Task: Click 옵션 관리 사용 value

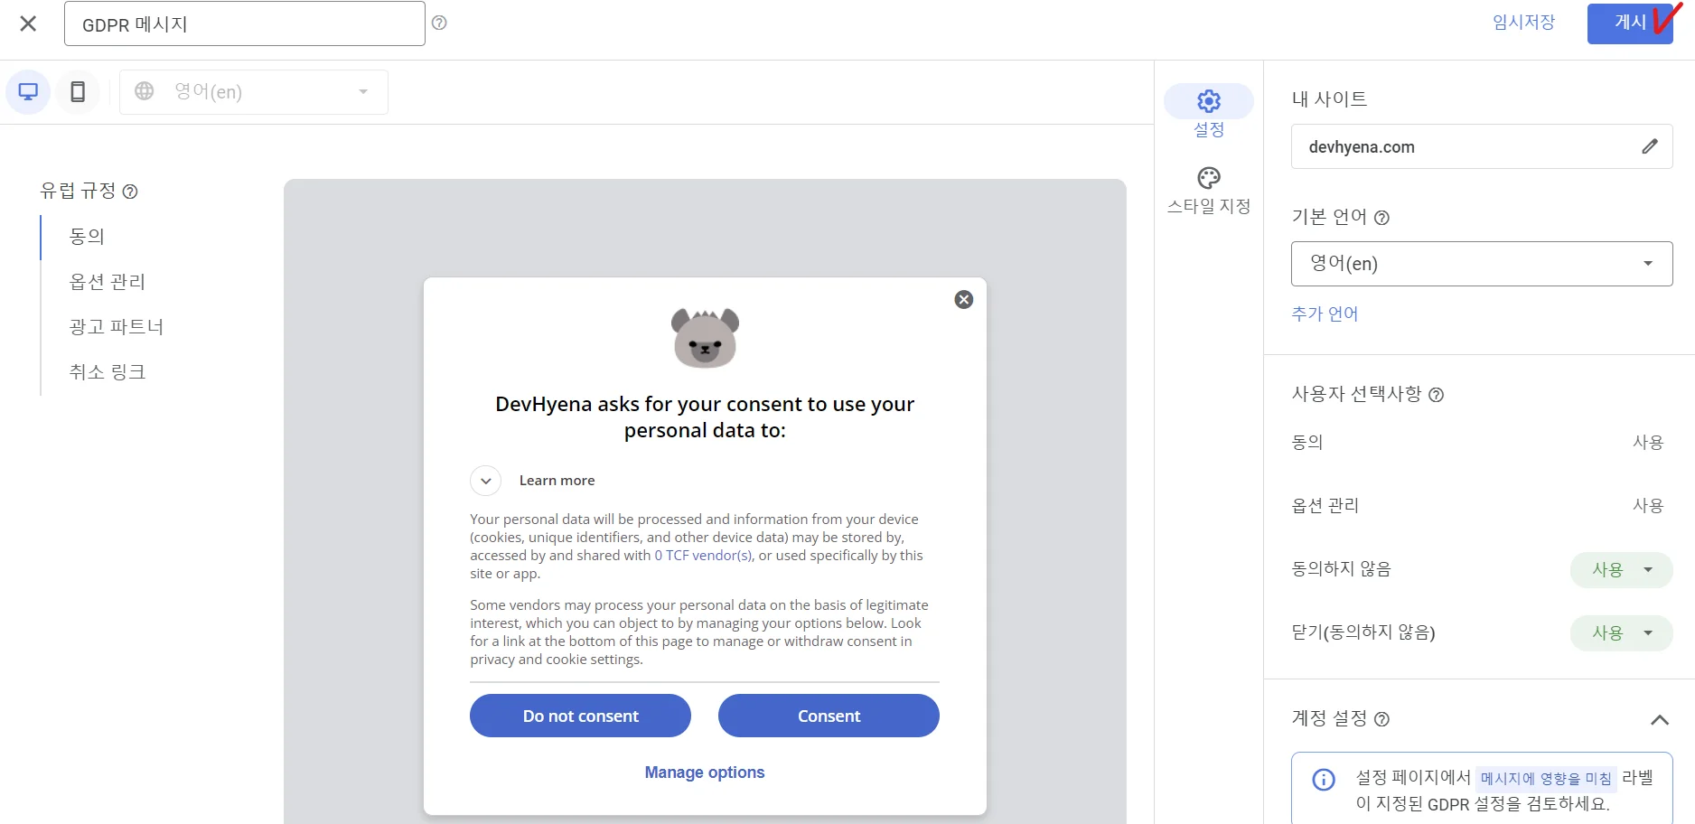Action: coord(1648,506)
